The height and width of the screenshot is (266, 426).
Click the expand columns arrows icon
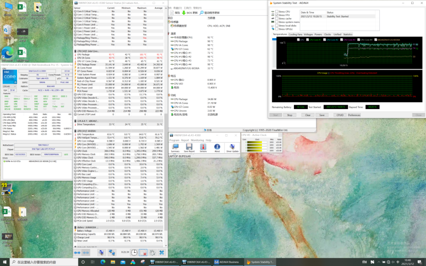click(x=77, y=252)
